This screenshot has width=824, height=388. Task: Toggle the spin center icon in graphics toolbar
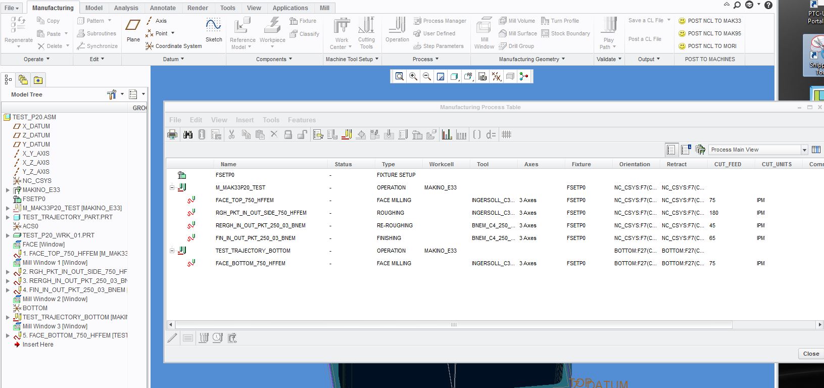[524, 76]
